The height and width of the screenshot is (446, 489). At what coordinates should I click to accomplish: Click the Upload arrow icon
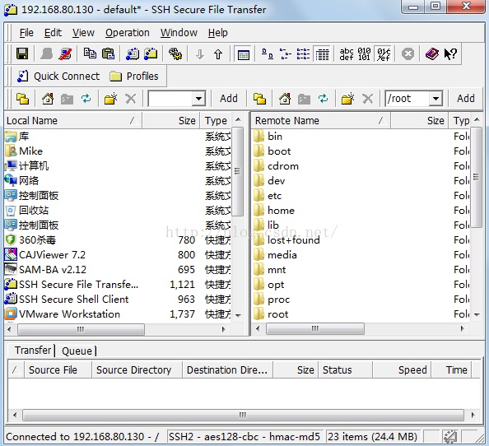tap(218, 54)
